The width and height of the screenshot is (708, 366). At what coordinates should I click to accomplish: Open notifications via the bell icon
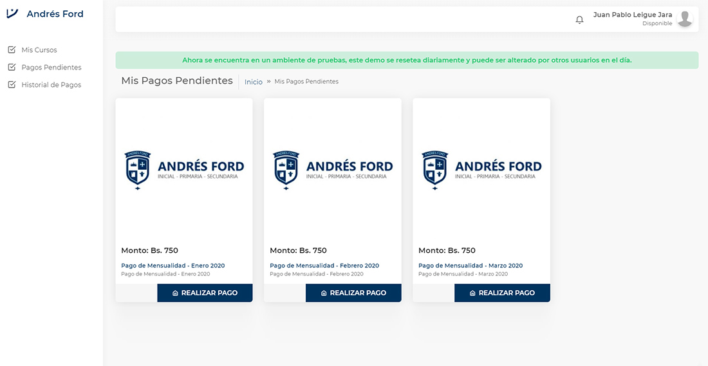tap(580, 20)
